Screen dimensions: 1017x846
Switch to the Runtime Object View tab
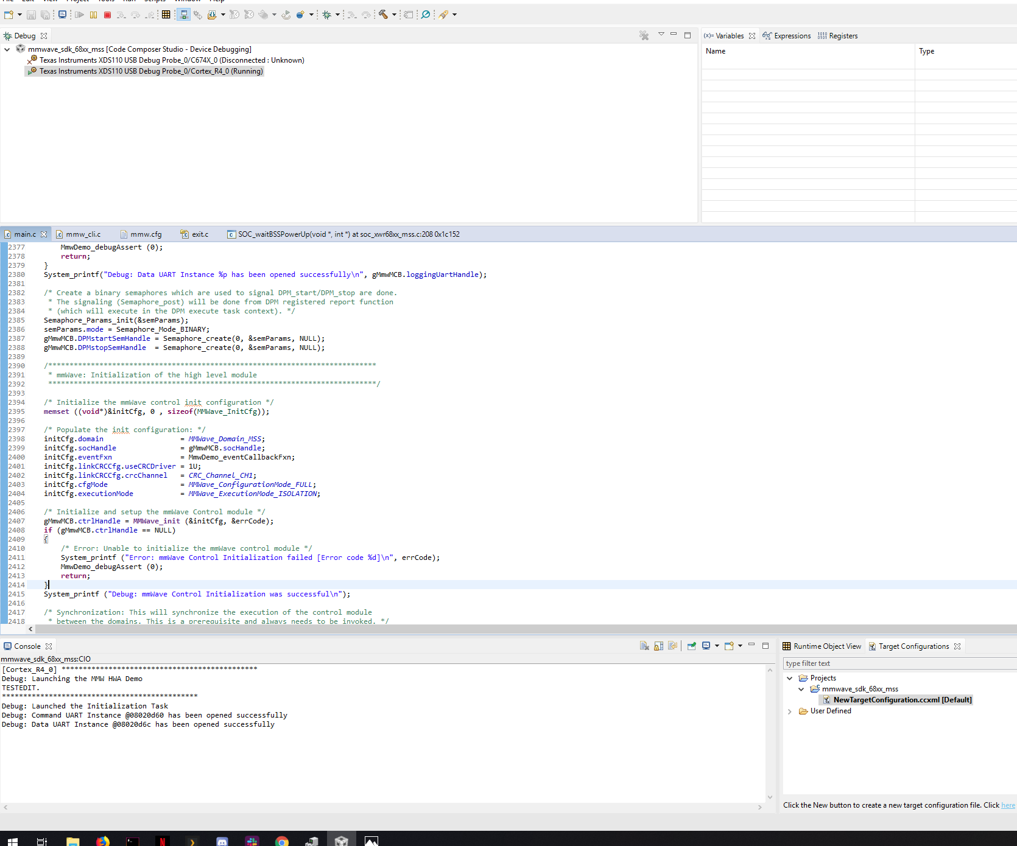click(x=822, y=646)
